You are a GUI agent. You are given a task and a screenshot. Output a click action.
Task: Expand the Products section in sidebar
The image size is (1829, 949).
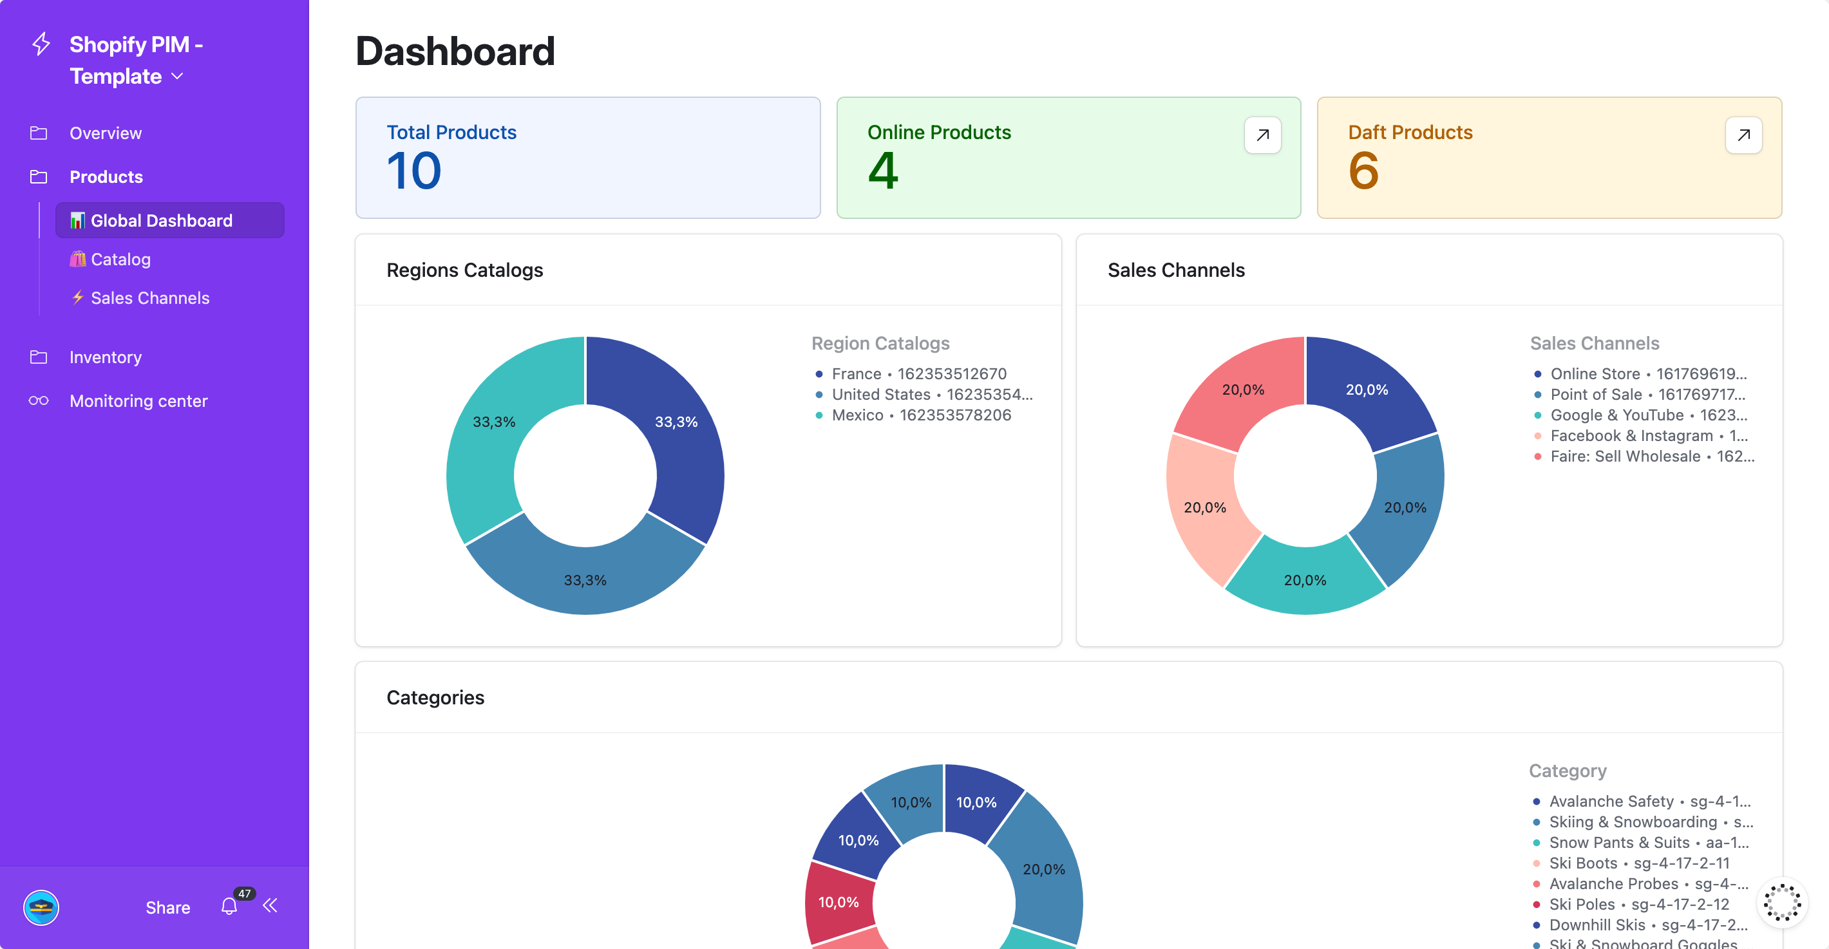105,177
